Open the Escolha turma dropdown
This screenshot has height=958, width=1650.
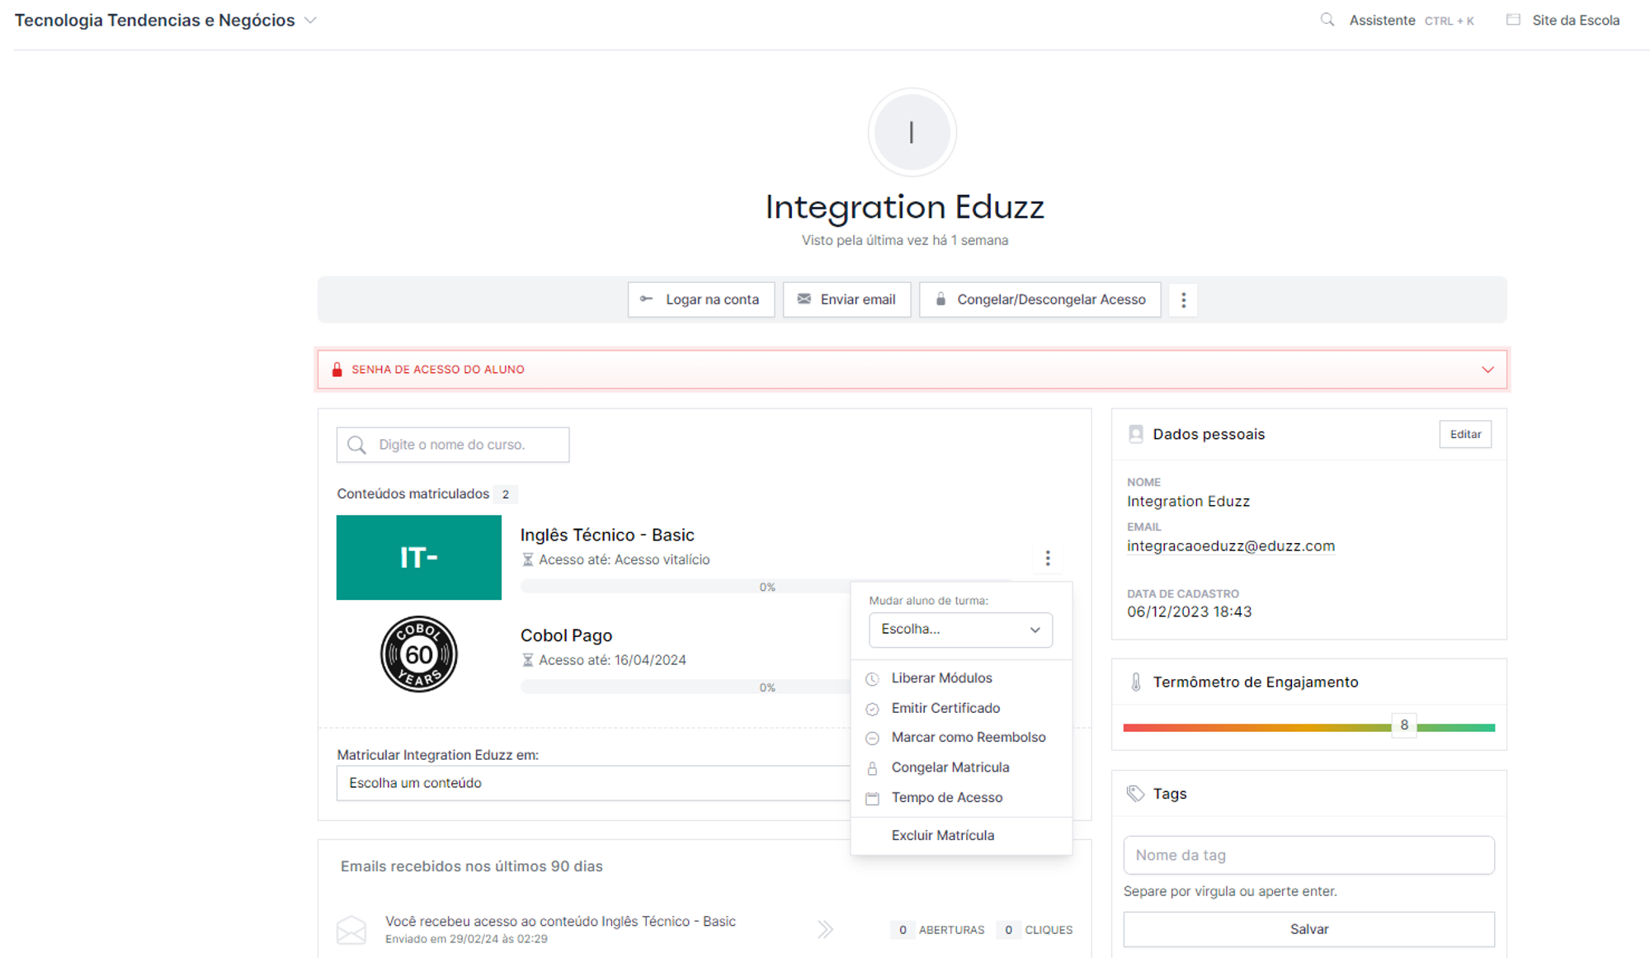pyautogui.click(x=960, y=630)
